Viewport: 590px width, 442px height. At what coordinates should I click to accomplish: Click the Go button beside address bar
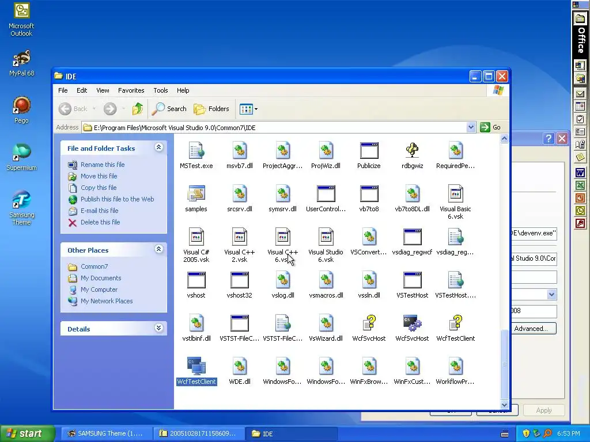click(x=491, y=127)
